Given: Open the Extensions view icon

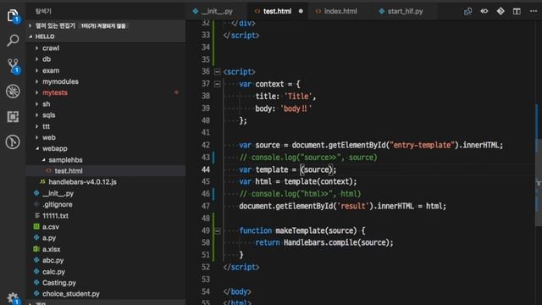Looking at the screenshot, I should point(13,117).
